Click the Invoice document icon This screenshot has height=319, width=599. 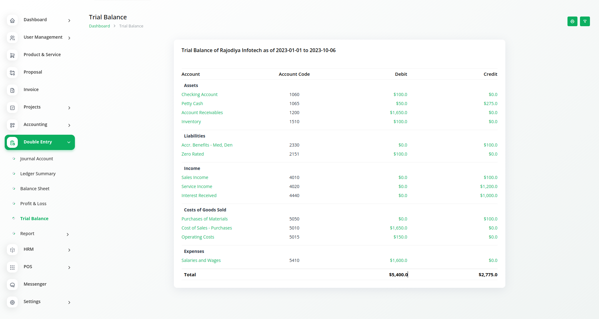point(12,90)
